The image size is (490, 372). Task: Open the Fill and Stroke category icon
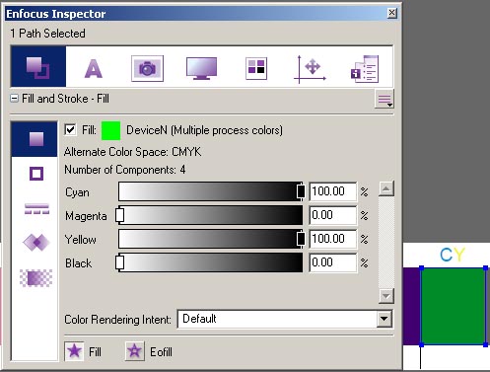[38, 67]
